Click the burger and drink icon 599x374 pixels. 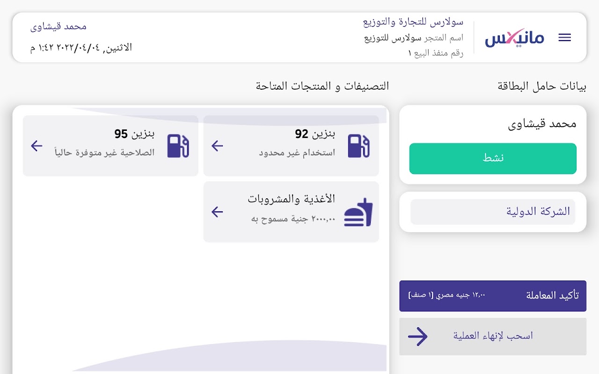tap(358, 212)
